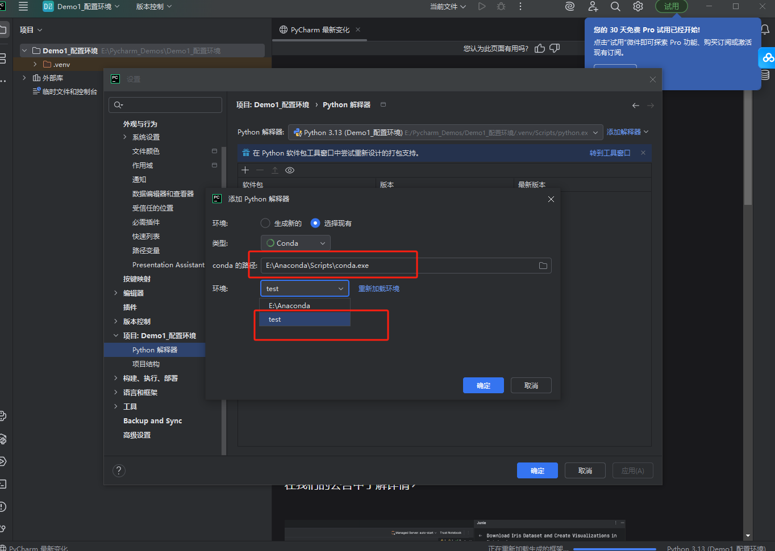Toggle show early releases eye icon
The width and height of the screenshot is (775, 551).
(x=290, y=170)
